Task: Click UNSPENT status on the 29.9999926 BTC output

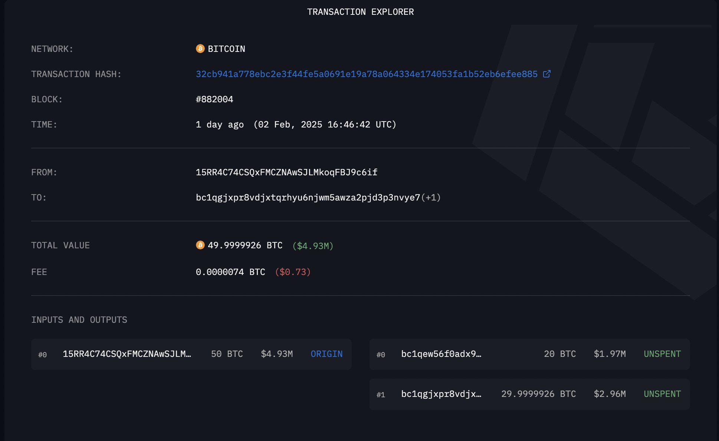Action: [x=662, y=394]
